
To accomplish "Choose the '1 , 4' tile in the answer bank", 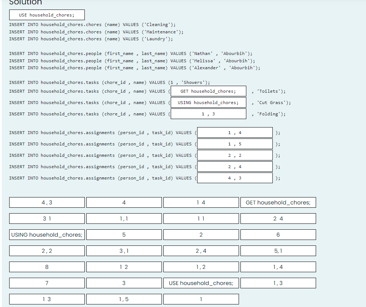I will coord(278,267).
